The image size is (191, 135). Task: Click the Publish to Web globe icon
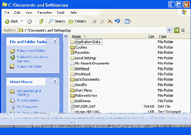(13, 58)
